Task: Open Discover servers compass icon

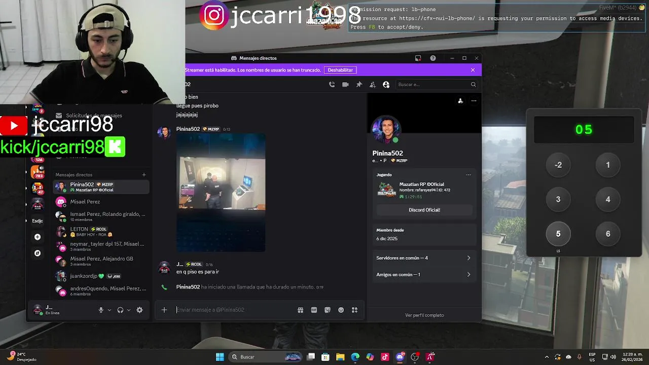Action: tap(38, 253)
